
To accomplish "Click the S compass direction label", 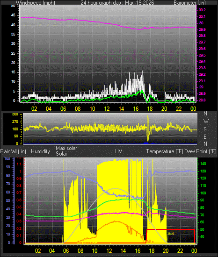I will point(205,129).
